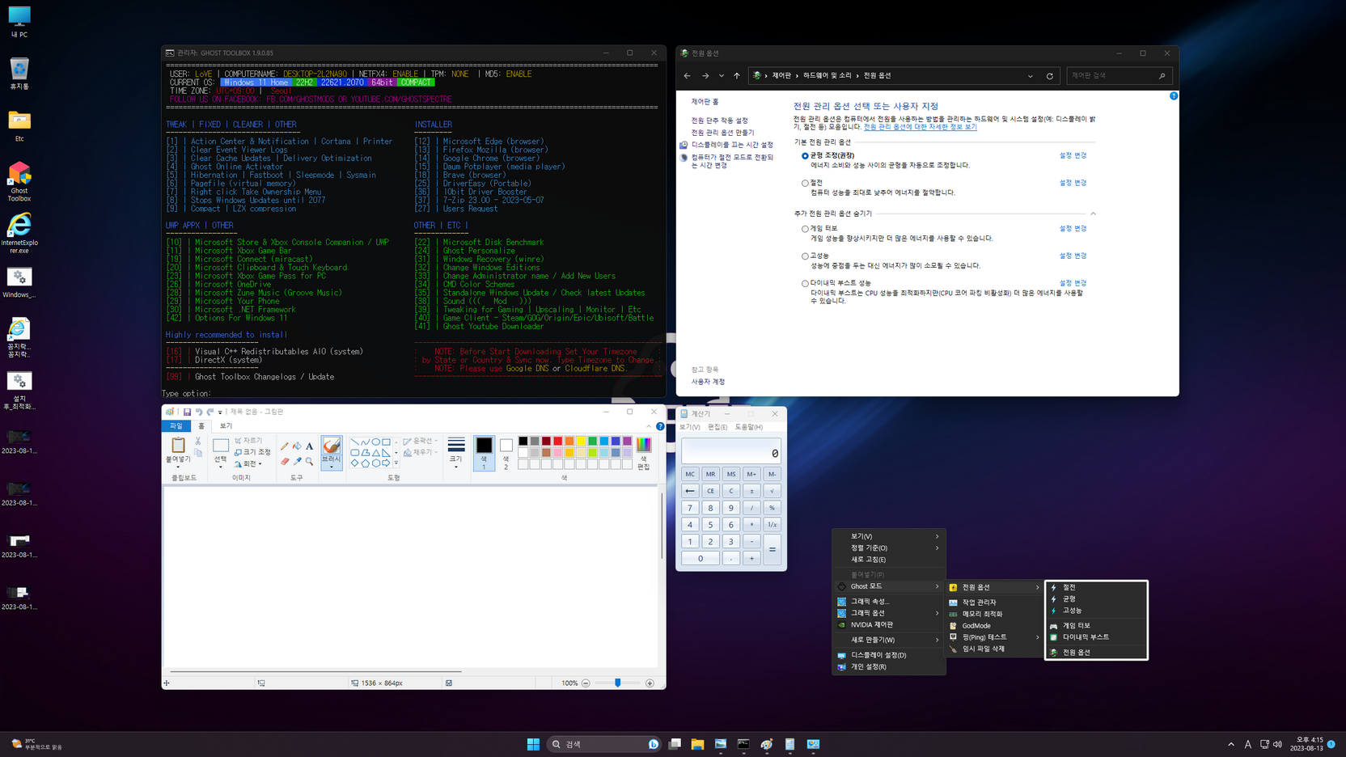Open Paint help question mark icon
The image size is (1346, 757).
click(660, 425)
